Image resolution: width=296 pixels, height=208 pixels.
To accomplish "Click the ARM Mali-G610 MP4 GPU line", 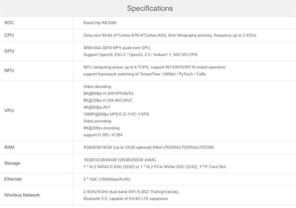I will pyautogui.click(x=117, y=48).
